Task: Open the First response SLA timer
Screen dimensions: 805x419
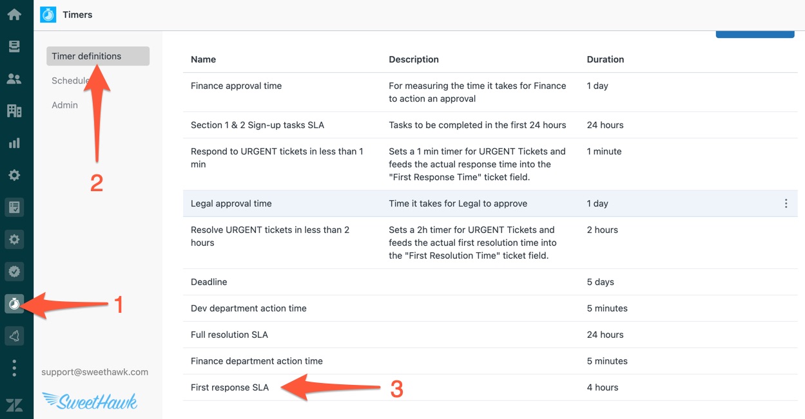Action: click(x=229, y=387)
